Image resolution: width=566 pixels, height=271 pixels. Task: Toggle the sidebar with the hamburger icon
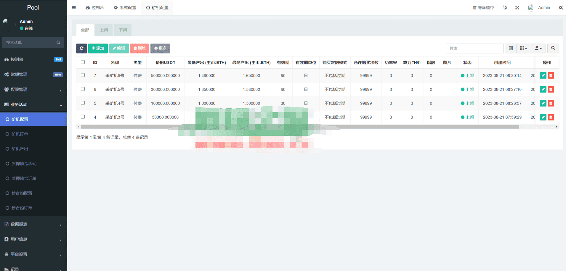(x=74, y=8)
